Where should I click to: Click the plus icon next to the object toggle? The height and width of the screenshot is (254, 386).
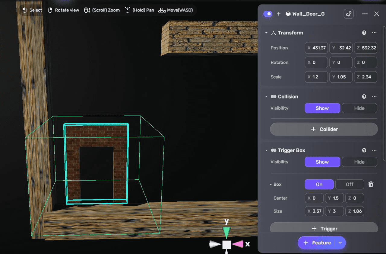pyautogui.click(x=279, y=14)
